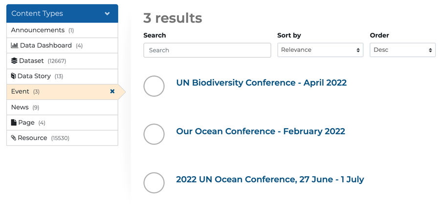
Task: Click the Page file icon
Action: point(14,122)
